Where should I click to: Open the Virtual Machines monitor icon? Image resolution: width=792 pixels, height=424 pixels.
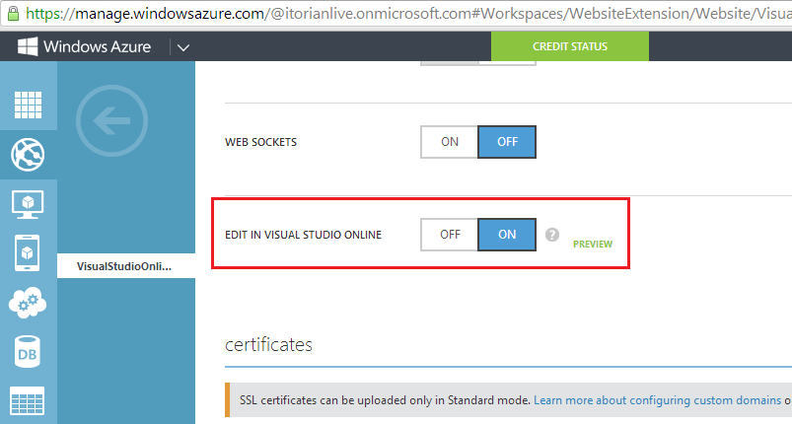[x=28, y=204]
